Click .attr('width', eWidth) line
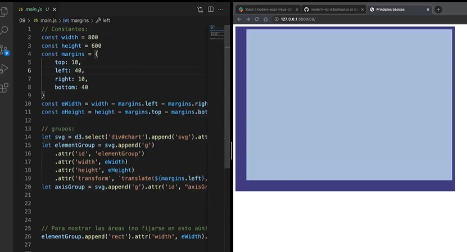467x252 pixels. pyautogui.click(x=91, y=161)
